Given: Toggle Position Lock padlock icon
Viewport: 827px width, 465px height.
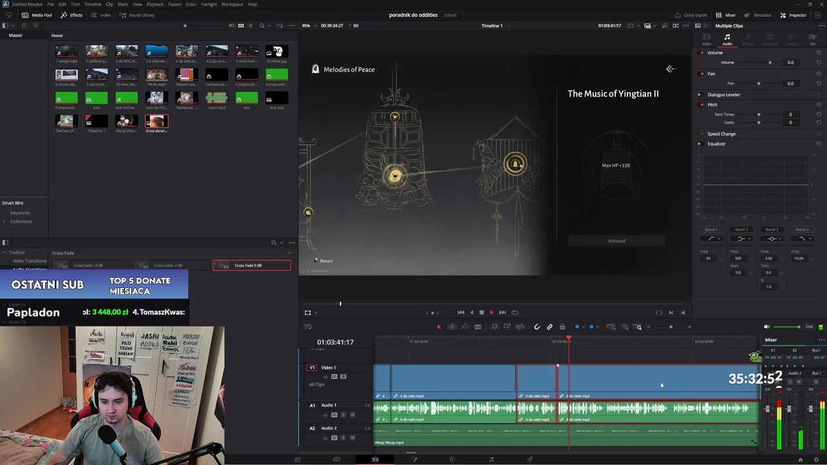Looking at the screenshot, I should (562, 327).
